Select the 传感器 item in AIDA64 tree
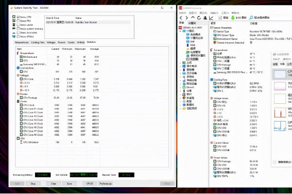 (192, 59)
